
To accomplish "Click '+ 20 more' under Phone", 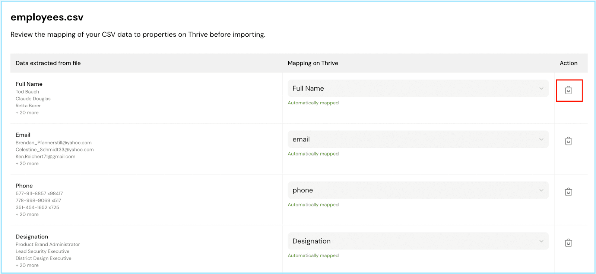I will click(x=27, y=214).
